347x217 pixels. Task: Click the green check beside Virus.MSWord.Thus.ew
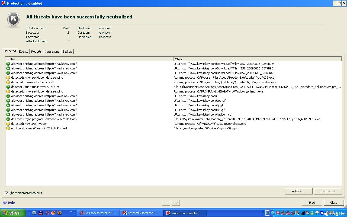8,87
